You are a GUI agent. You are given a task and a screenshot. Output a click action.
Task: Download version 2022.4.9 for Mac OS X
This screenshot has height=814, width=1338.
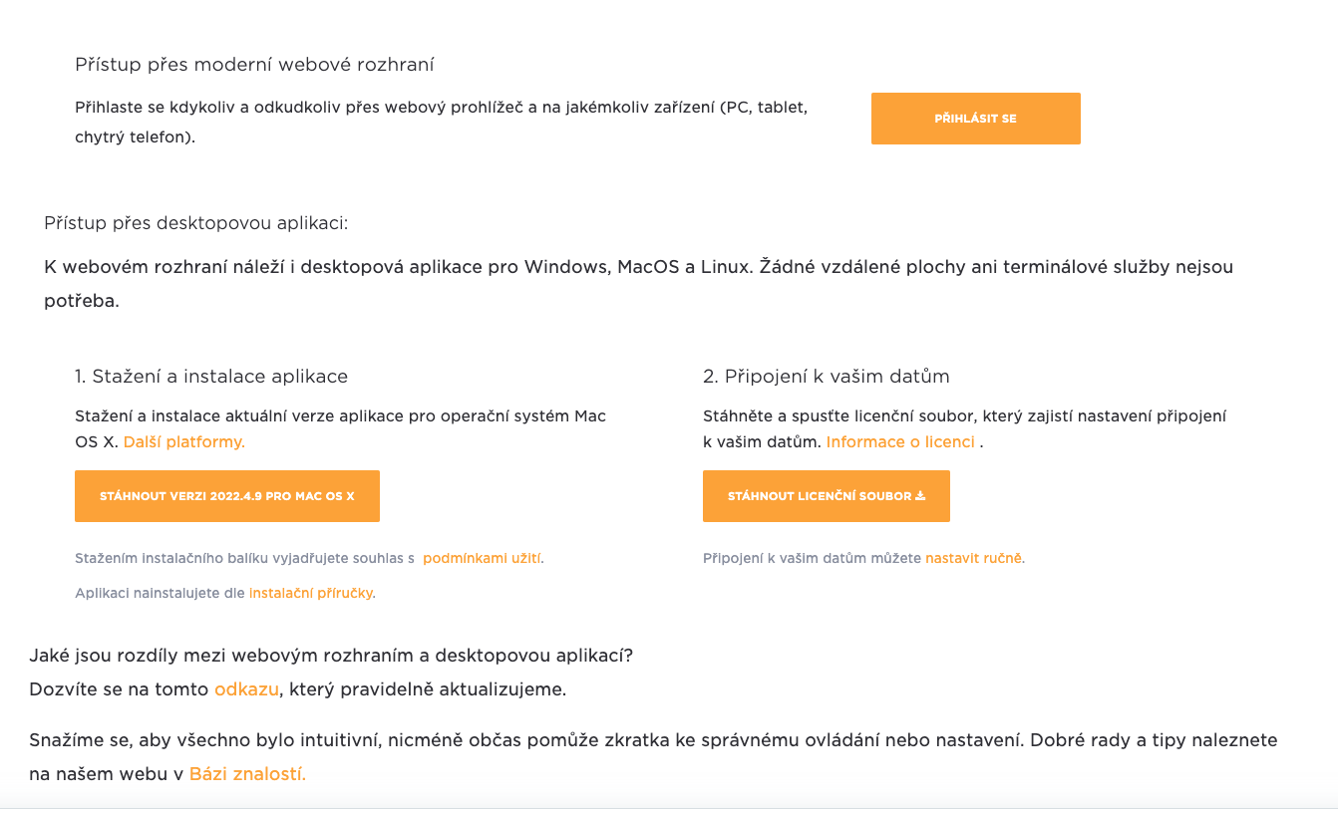[227, 496]
